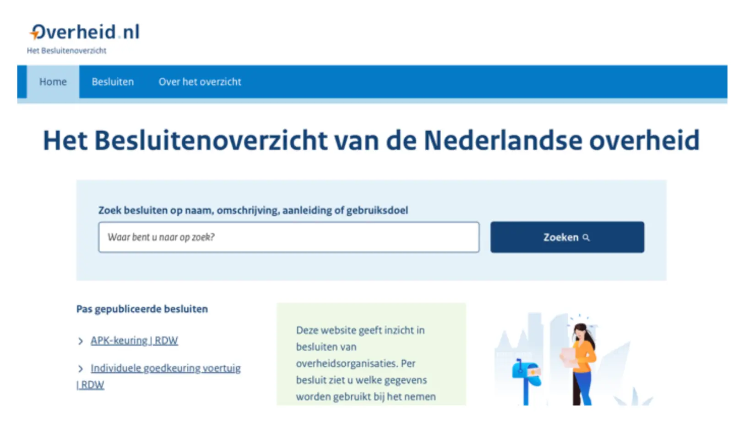750x443 pixels.
Task: Click chevron beside APK-keuring | RDW
Action: (x=81, y=341)
